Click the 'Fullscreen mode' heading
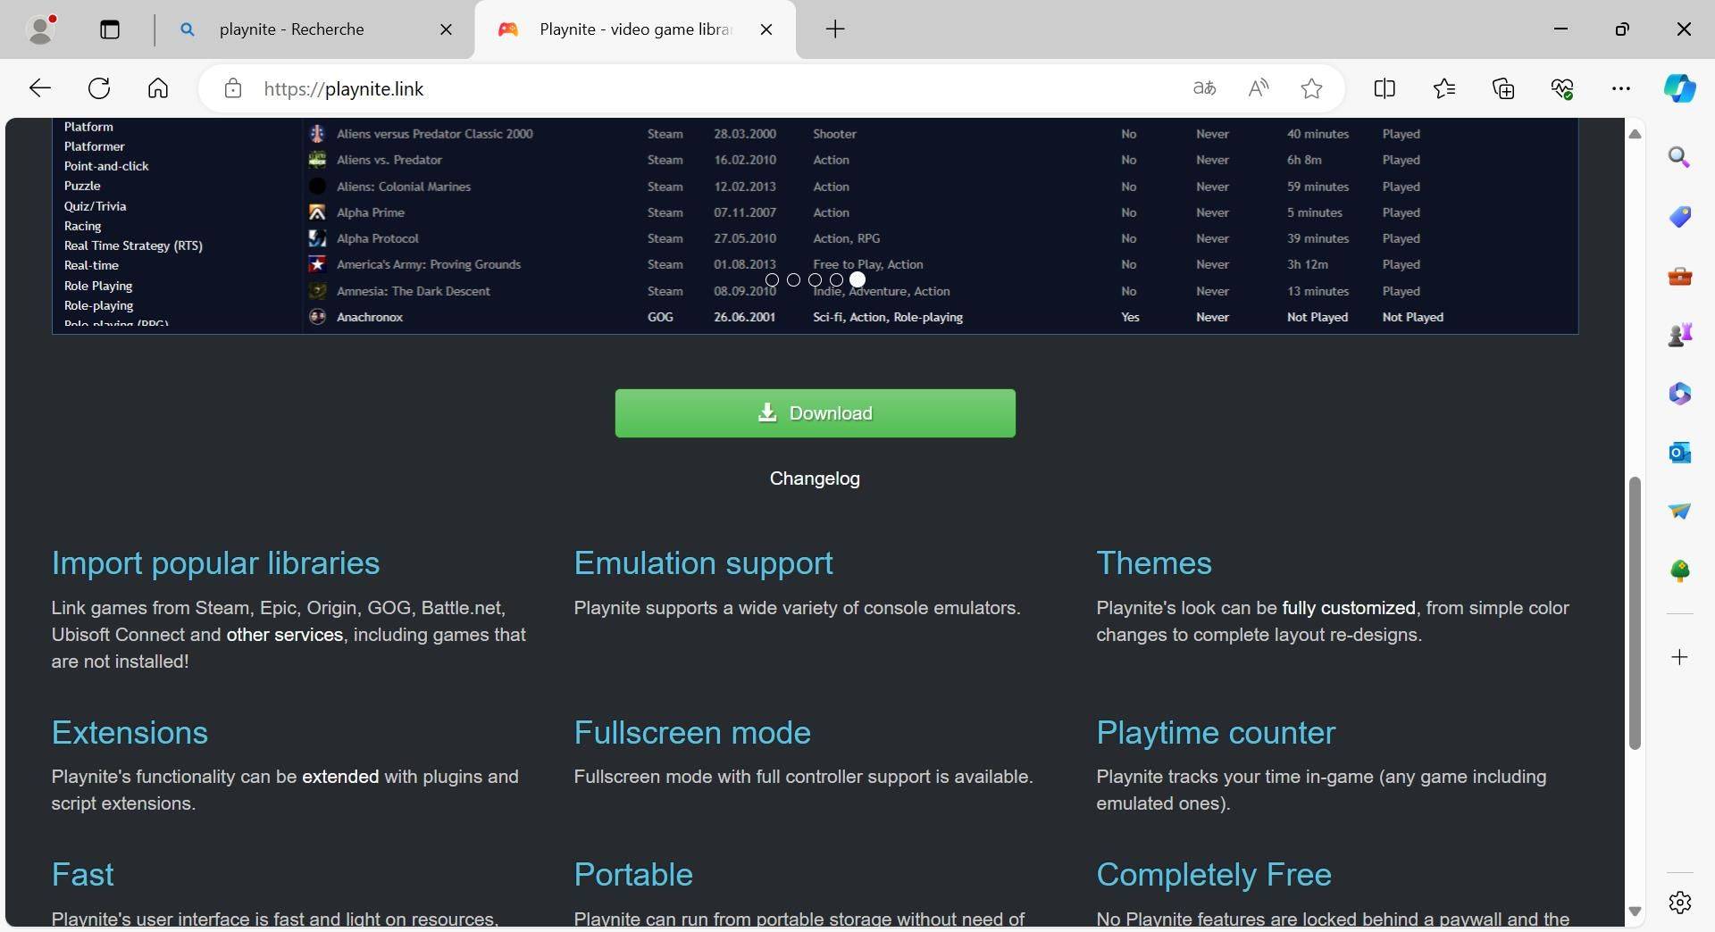Image resolution: width=1715 pixels, height=932 pixels. pos(692,733)
